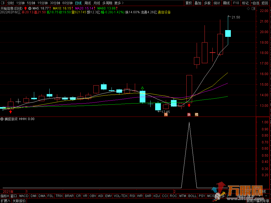Click the red arrow under the limit-up candle
The image size is (271, 203).
point(189,105)
